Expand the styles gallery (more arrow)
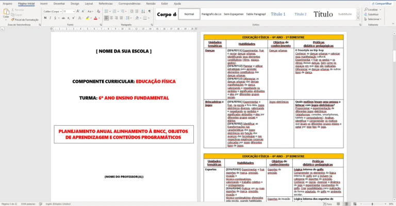 pyautogui.click(x=358, y=19)
